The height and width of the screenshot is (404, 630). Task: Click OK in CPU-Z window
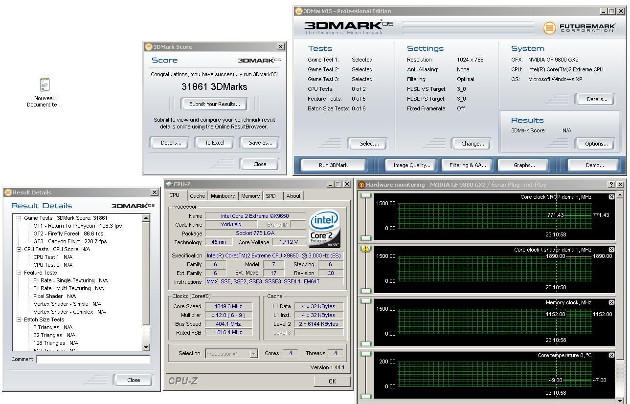click(333, 382)
